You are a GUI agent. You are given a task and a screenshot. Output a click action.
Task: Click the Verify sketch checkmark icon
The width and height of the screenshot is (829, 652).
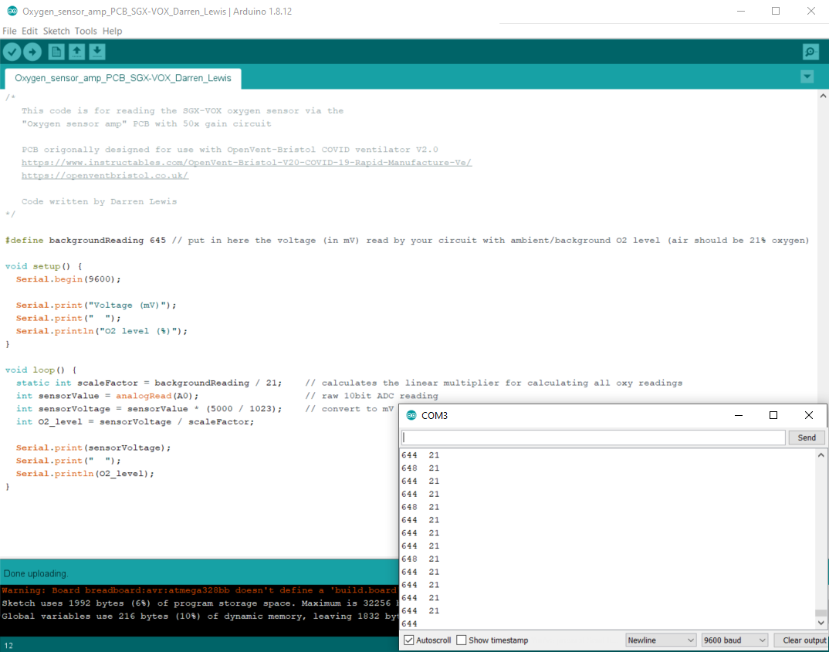pyautogui.click(x=12, y=52)
